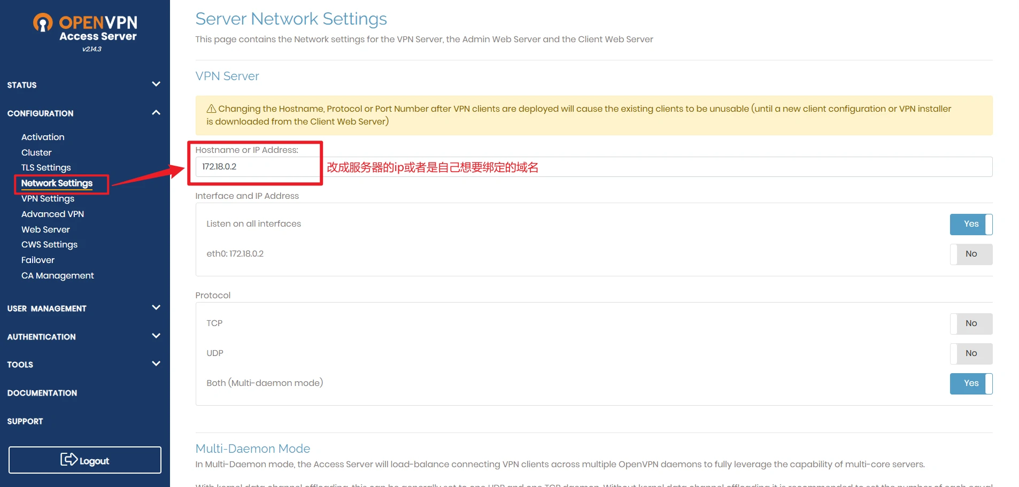Image resolution: width=1019 pixels, height=487 pixels.
Task: Toggle the eth0: 172.18.0.2 interface switch
Action: [x=971, y=254]
